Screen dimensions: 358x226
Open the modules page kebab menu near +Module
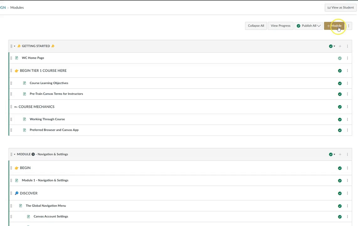349,26
